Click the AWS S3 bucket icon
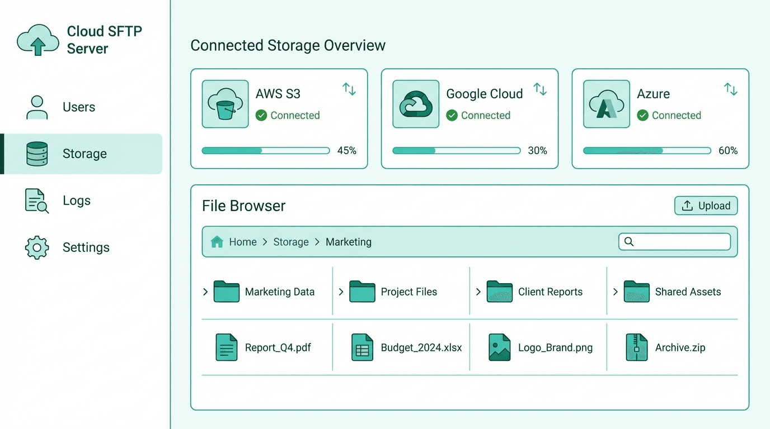 [225, 104]
